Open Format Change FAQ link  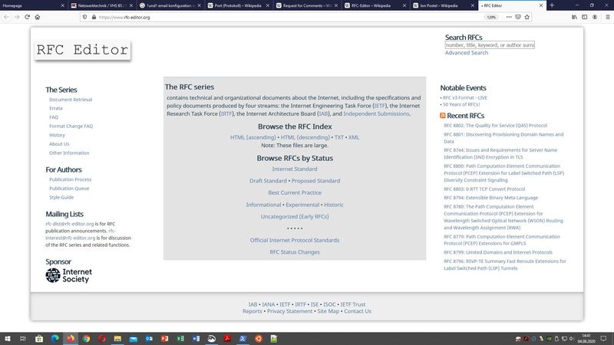pos(71,126)
